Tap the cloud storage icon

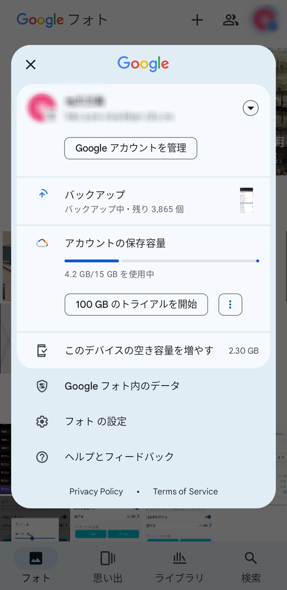(x=42, y=243)
